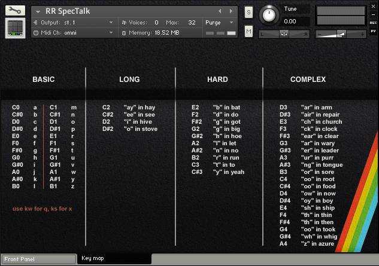Viewport: 379px width, 266px height.
Task: Click the Tune value 0.00 field
Action: pyautogui.click(x=296, y=22)
